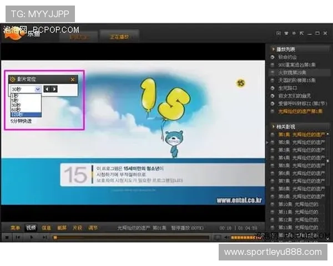The image size is (333, 266).
Task: Open the 视频 tab at bottom
Action: pos(31,227)
